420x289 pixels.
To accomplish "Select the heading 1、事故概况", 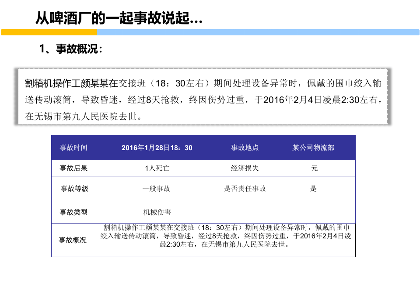I will pyautogui.click(x=70, y=49).
